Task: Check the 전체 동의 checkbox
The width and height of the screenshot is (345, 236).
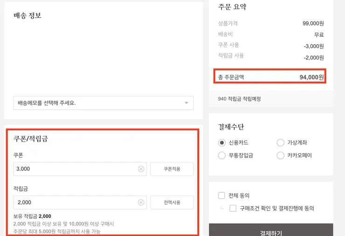Action: (x=221, y=196)
